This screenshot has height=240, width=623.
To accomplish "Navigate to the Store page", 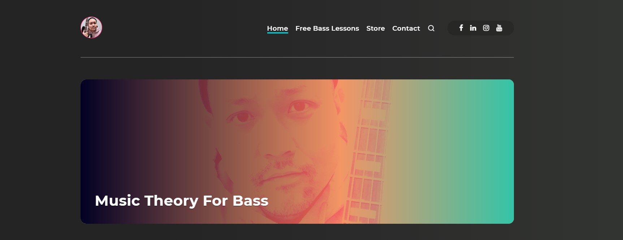I will (x=376, y=28).
